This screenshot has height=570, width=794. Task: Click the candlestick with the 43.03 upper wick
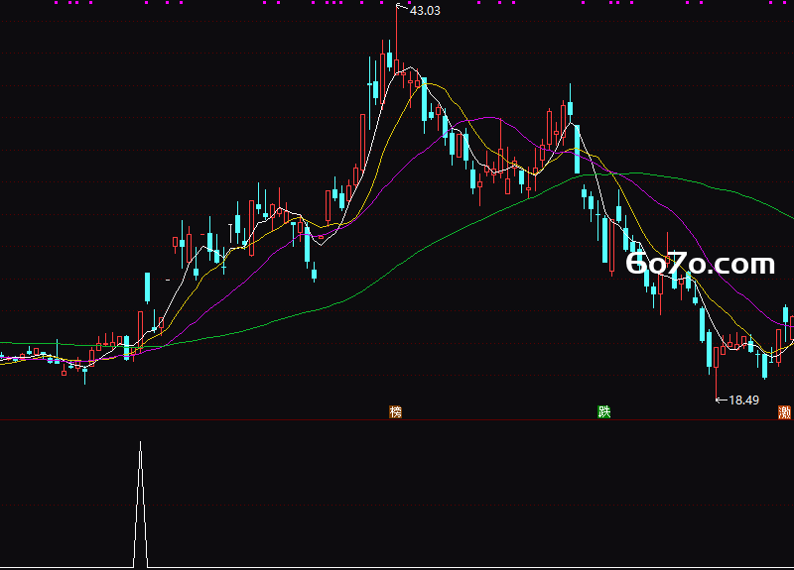(x=396, y=43)
